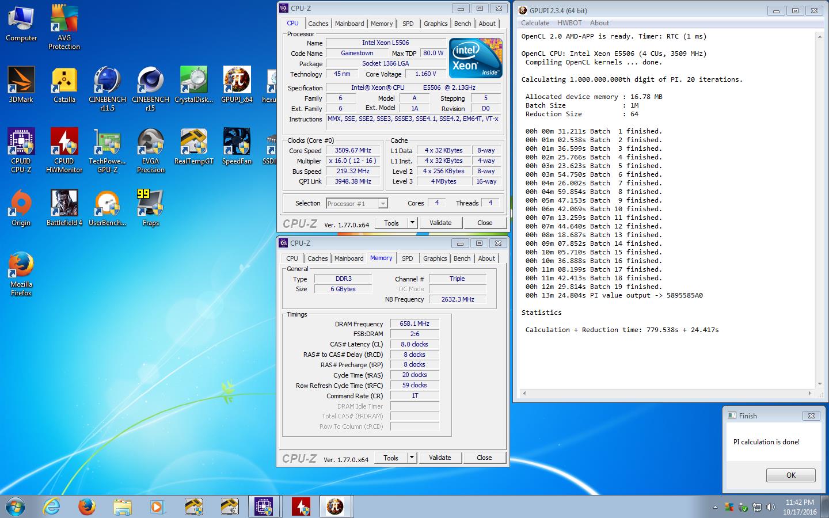Open the Computer desktop icon
This screenshot has height=518, width=829.
21,23
